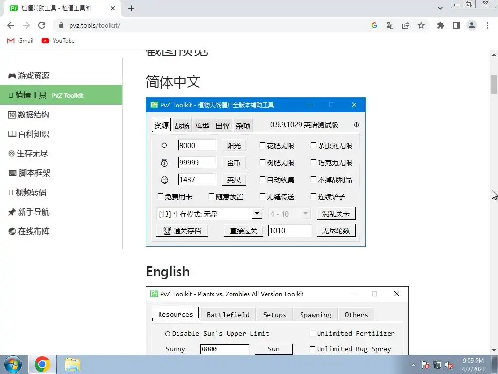
Task: Open 游戏资源 in the sidebar
Action: point(29,75)
